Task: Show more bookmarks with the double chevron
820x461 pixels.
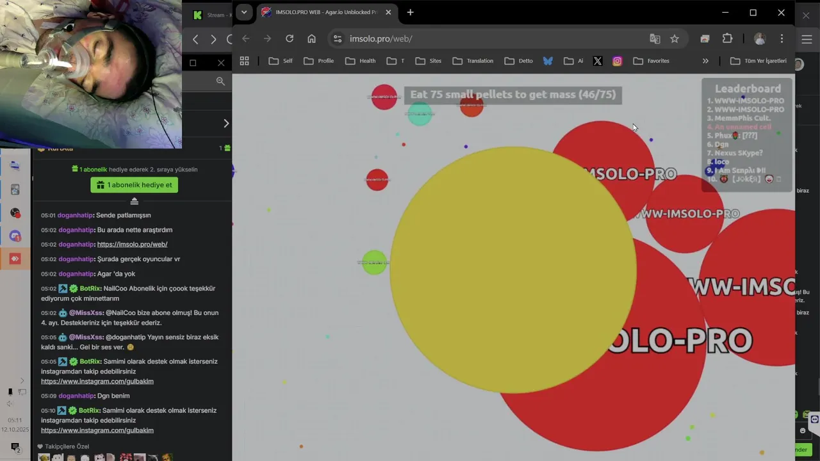Action: (x=705, y=61)
